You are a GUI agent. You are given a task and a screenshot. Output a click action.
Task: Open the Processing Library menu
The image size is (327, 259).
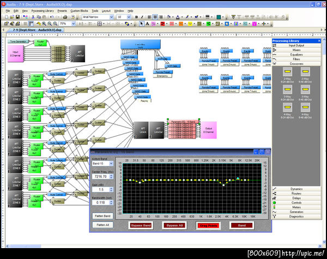43,11
